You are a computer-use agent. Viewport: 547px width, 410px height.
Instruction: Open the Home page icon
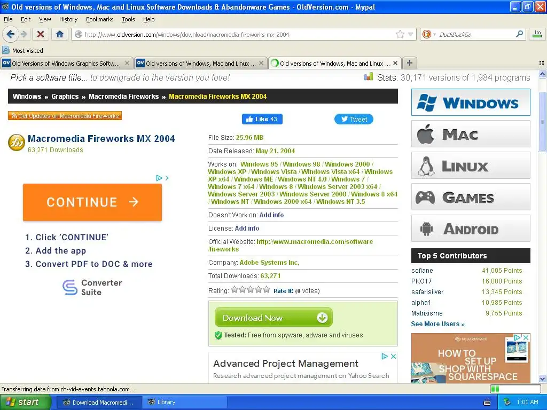pos(60,34)
